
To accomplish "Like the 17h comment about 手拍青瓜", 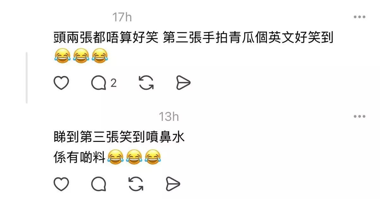I will [x=61, y=83].
